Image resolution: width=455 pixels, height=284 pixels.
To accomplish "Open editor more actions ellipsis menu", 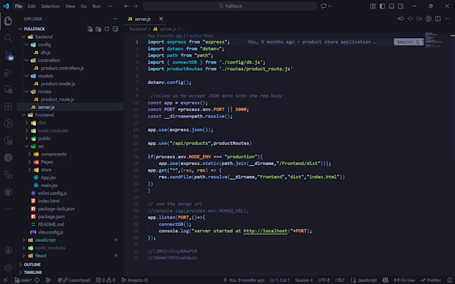I will 447,19.
